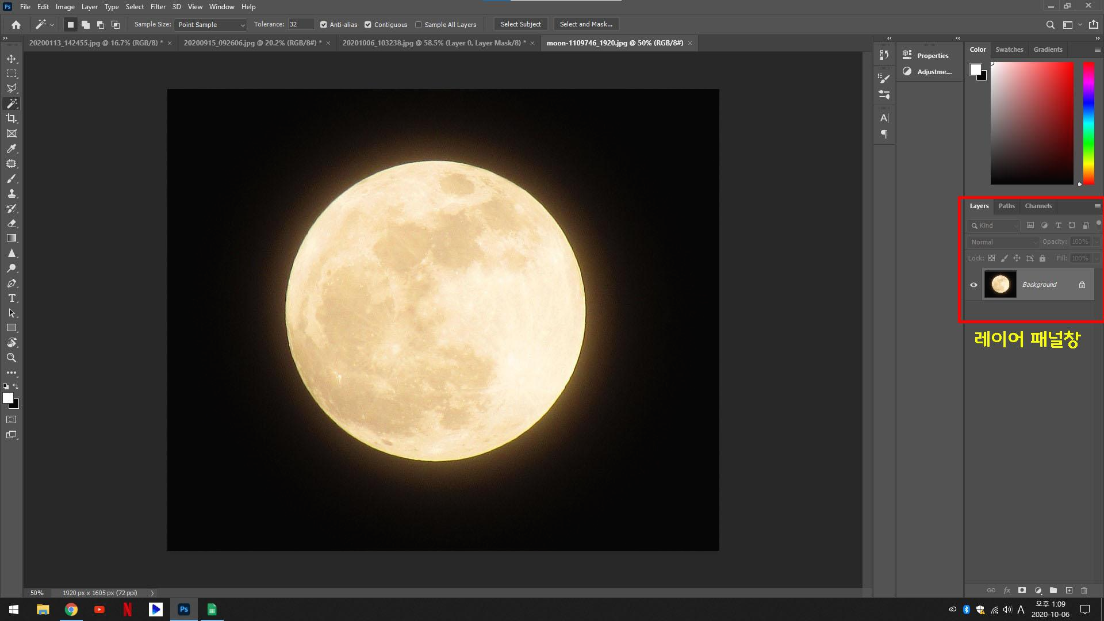The image size is (1104, 621).
Task: Create a new layer icon
Action: pos(1069,591)
